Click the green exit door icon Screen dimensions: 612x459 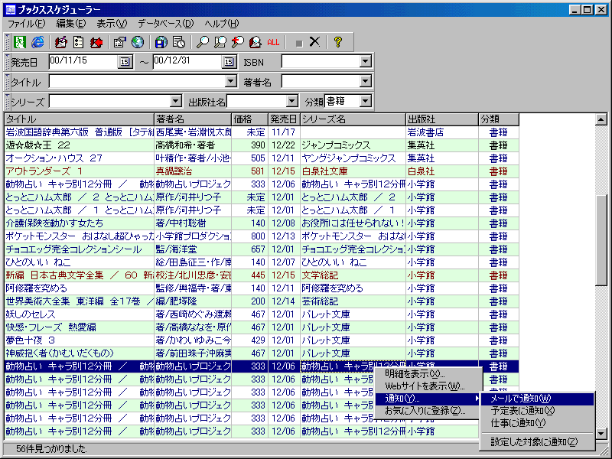click(x=20, y=42)
